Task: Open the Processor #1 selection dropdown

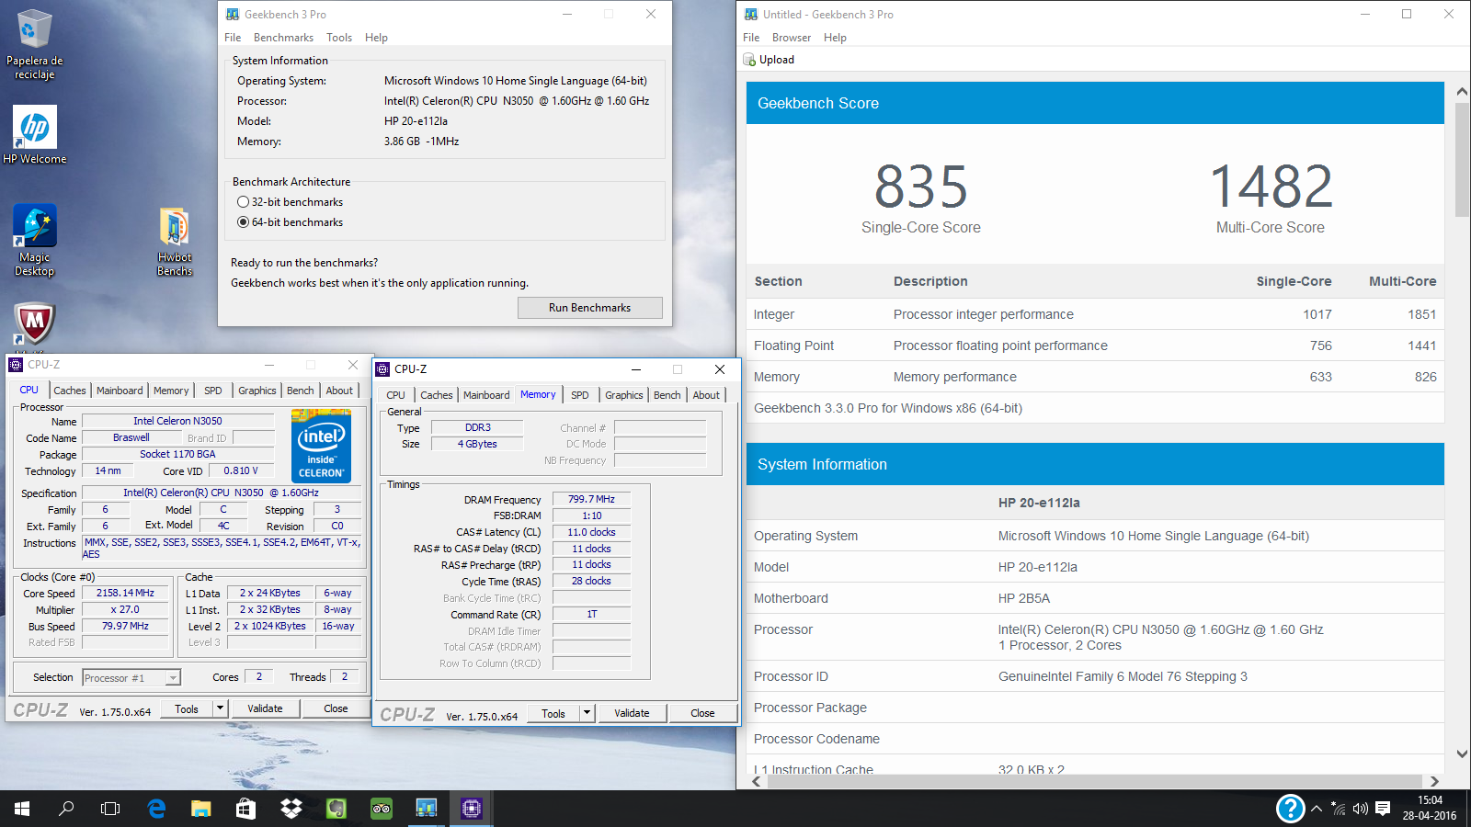Action: pyautogui.click(x=131, y=678)
